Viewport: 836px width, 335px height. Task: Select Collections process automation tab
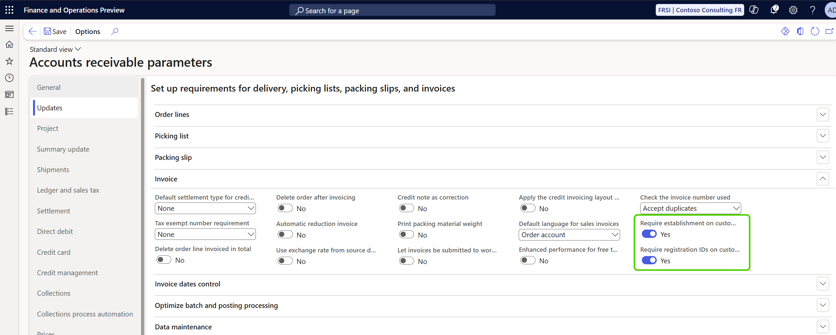click(85, 314)
